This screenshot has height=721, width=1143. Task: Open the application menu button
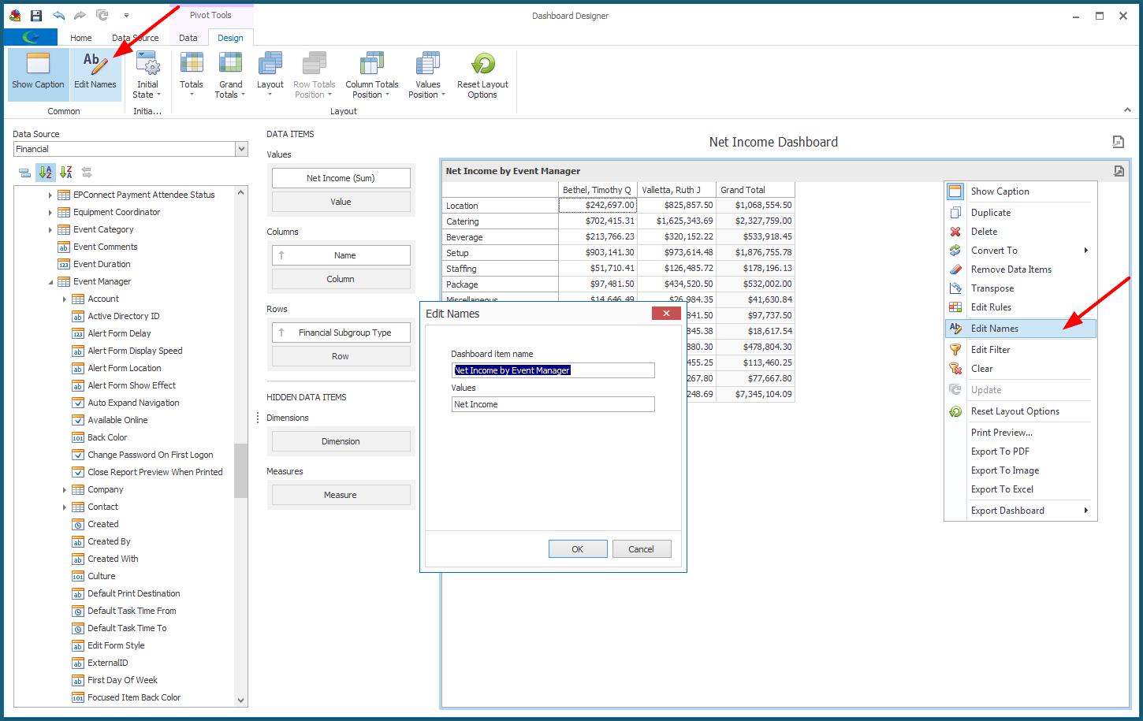[31, 37]
